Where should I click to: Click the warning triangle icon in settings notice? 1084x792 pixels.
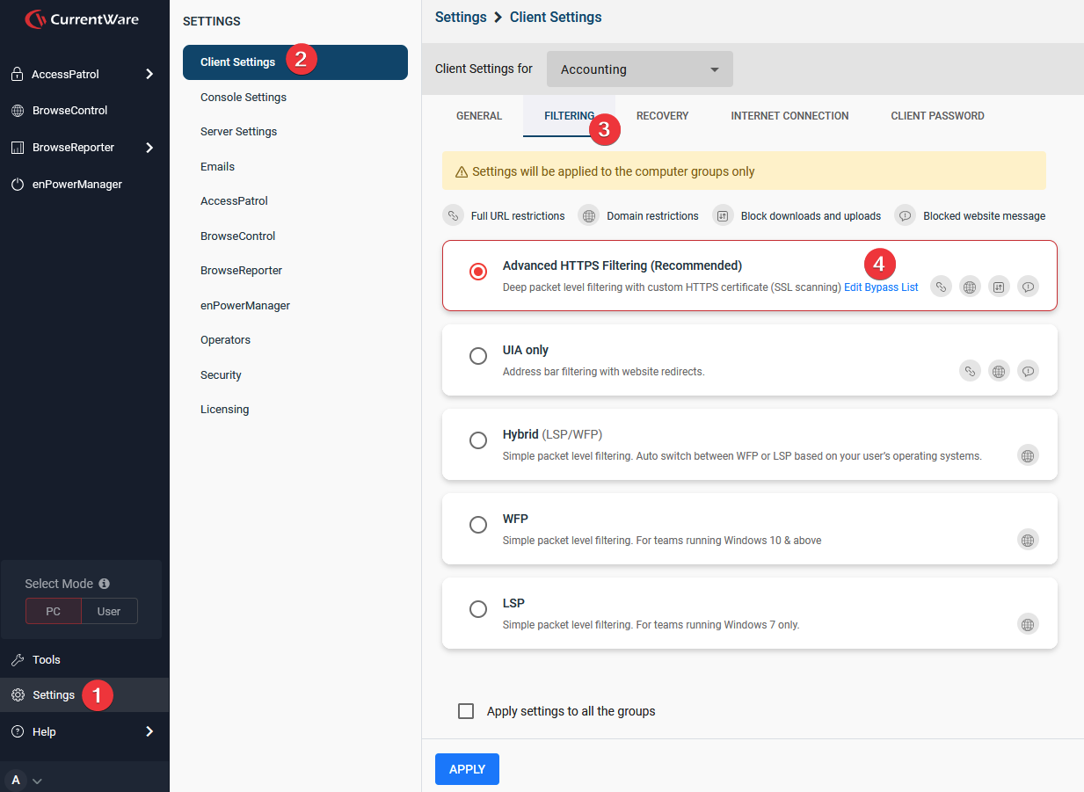pyautogui.click(x=461, y=172)
